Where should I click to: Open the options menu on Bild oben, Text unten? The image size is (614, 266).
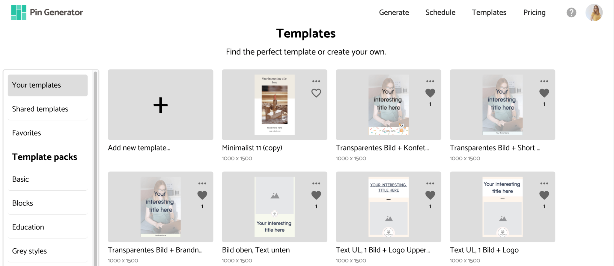[x=316, y=183]
